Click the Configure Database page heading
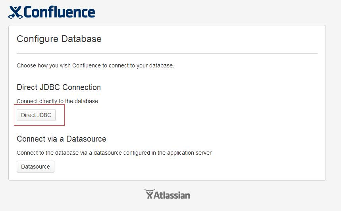This screenshot has width=341, height=211. pos(59,39)
